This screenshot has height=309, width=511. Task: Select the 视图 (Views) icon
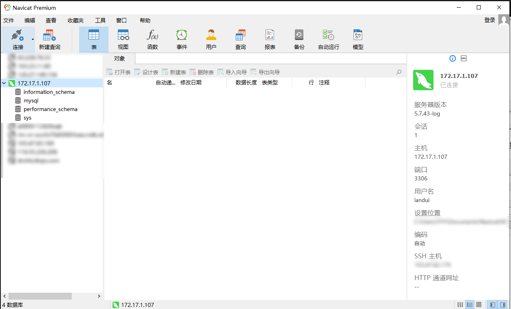pos(123,39)
